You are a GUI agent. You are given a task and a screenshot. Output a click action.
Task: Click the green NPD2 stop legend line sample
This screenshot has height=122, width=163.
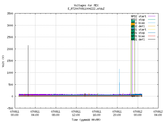pyautogui.click(x=152, y=20)
